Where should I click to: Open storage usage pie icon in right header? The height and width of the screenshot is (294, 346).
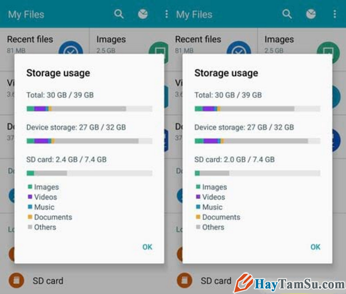pos(311,14)
